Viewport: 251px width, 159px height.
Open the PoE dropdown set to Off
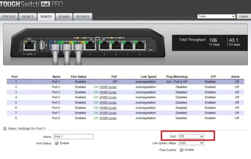tap(192, 136)
